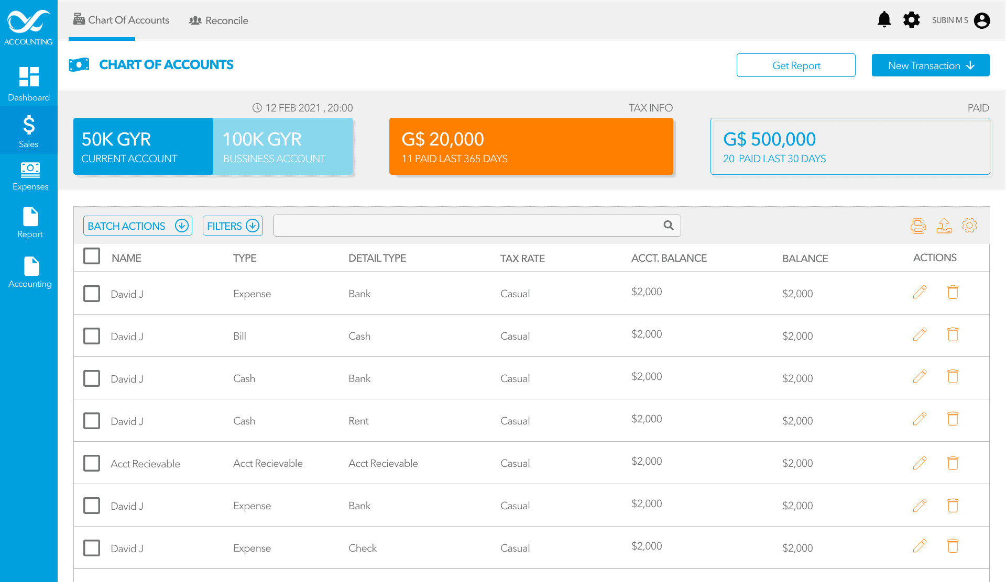Viewport: 1006px width, 582px height.
Task: Check the Acct Recievable row checkbox
Action: pyautogui.click(x=92, y=463)
